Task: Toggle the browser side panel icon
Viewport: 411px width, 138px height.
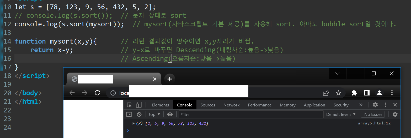Action: (367, 93)
